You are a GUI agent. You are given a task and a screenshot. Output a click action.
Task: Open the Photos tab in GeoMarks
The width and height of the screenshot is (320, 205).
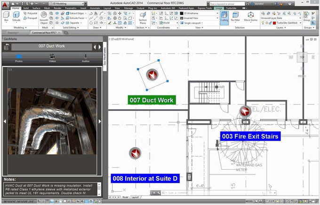pos(18,58)
